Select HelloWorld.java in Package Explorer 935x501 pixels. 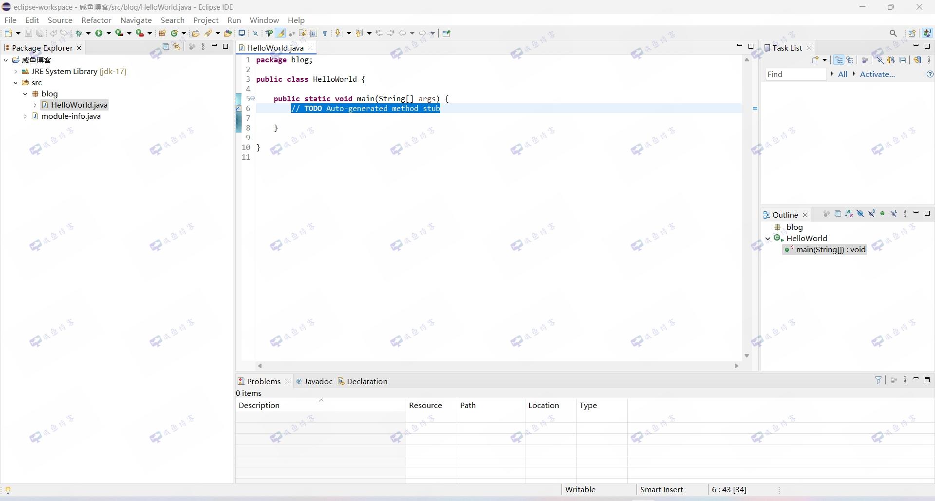click(x=74, y=105)
